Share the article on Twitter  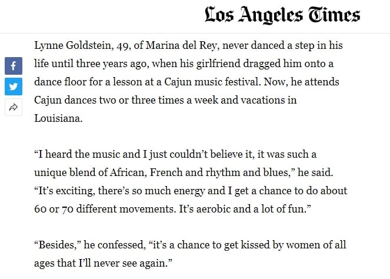(x=14, y=87)
